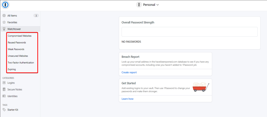Click the All Items gear icon
267x117 pixels.
4,16
